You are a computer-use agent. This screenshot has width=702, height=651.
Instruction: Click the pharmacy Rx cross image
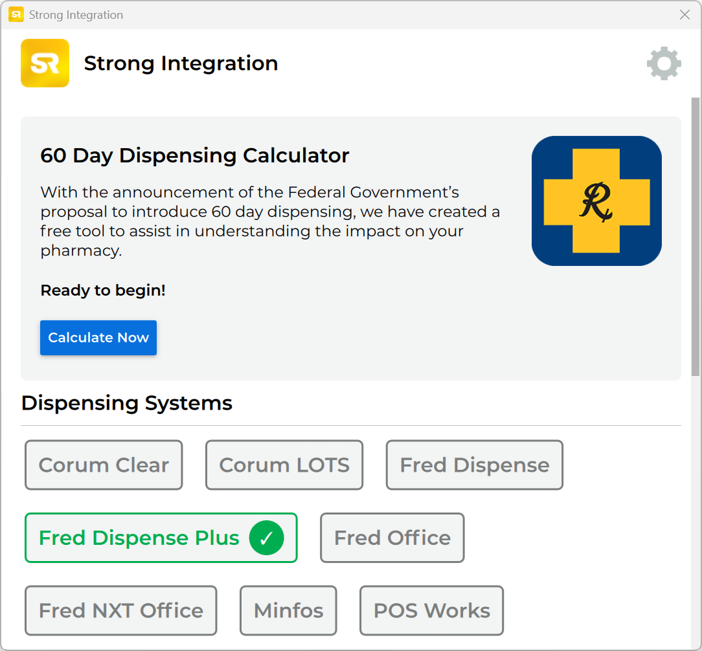pos(596,201)
